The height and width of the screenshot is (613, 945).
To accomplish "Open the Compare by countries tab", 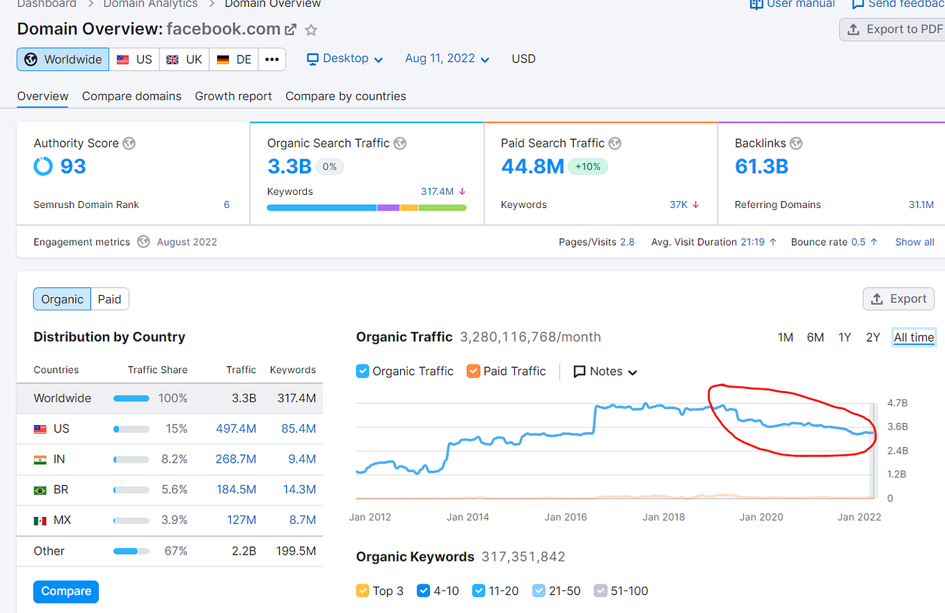I will pyautogui.click(x=346, y=96).
